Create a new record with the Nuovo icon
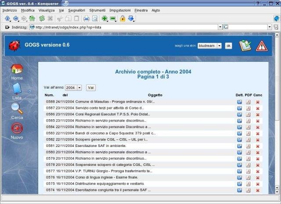Screen dimensions: 281x204 [x=17, y=129]
